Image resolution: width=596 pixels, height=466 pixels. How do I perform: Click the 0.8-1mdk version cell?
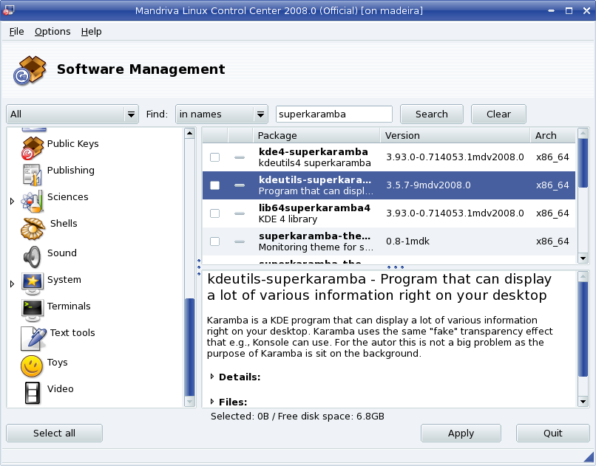407,241
